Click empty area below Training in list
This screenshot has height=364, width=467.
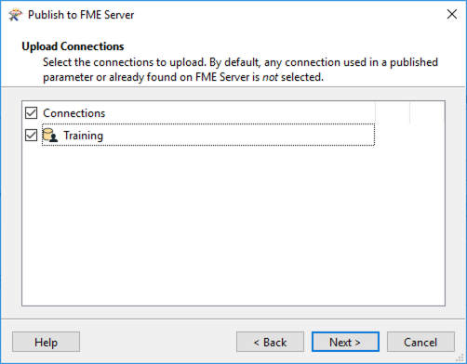click(233, 226)
